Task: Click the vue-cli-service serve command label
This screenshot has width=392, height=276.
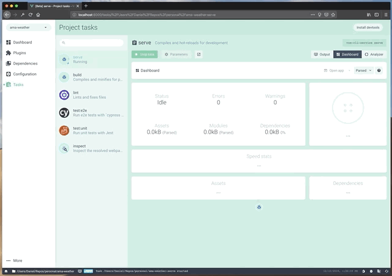Action: pos(364,43)
